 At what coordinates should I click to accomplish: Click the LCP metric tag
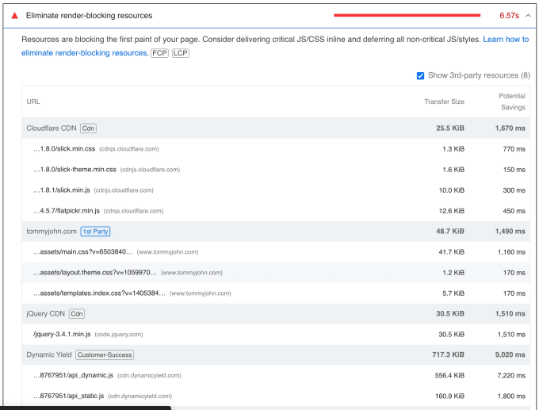[x=181, y=53]
